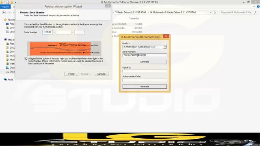This screenshot has height=146, width=260.
Task: Click the Tamanho column header
Action: [134, 19]
